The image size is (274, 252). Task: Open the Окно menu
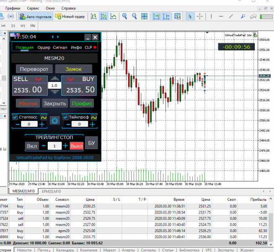tap(50, 8)
